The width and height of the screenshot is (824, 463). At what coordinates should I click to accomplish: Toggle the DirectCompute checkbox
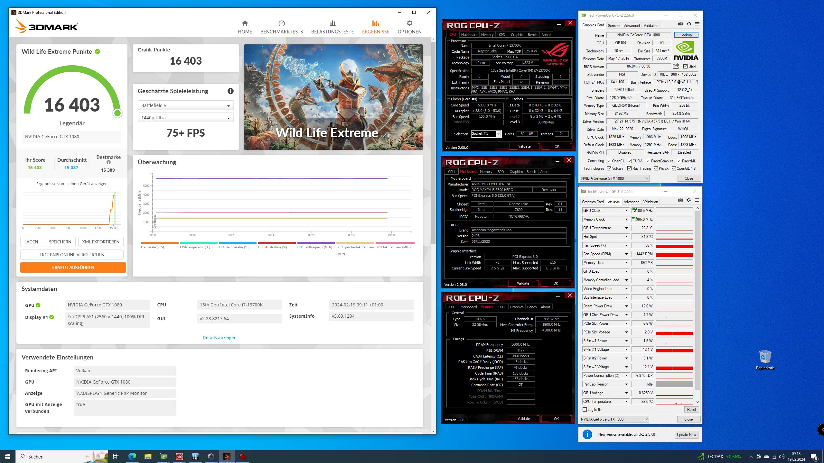pos(648,161)
